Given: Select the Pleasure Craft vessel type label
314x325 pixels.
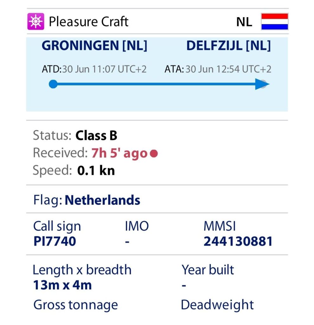Looking at the screenshot, I should [x=88, y=22].
